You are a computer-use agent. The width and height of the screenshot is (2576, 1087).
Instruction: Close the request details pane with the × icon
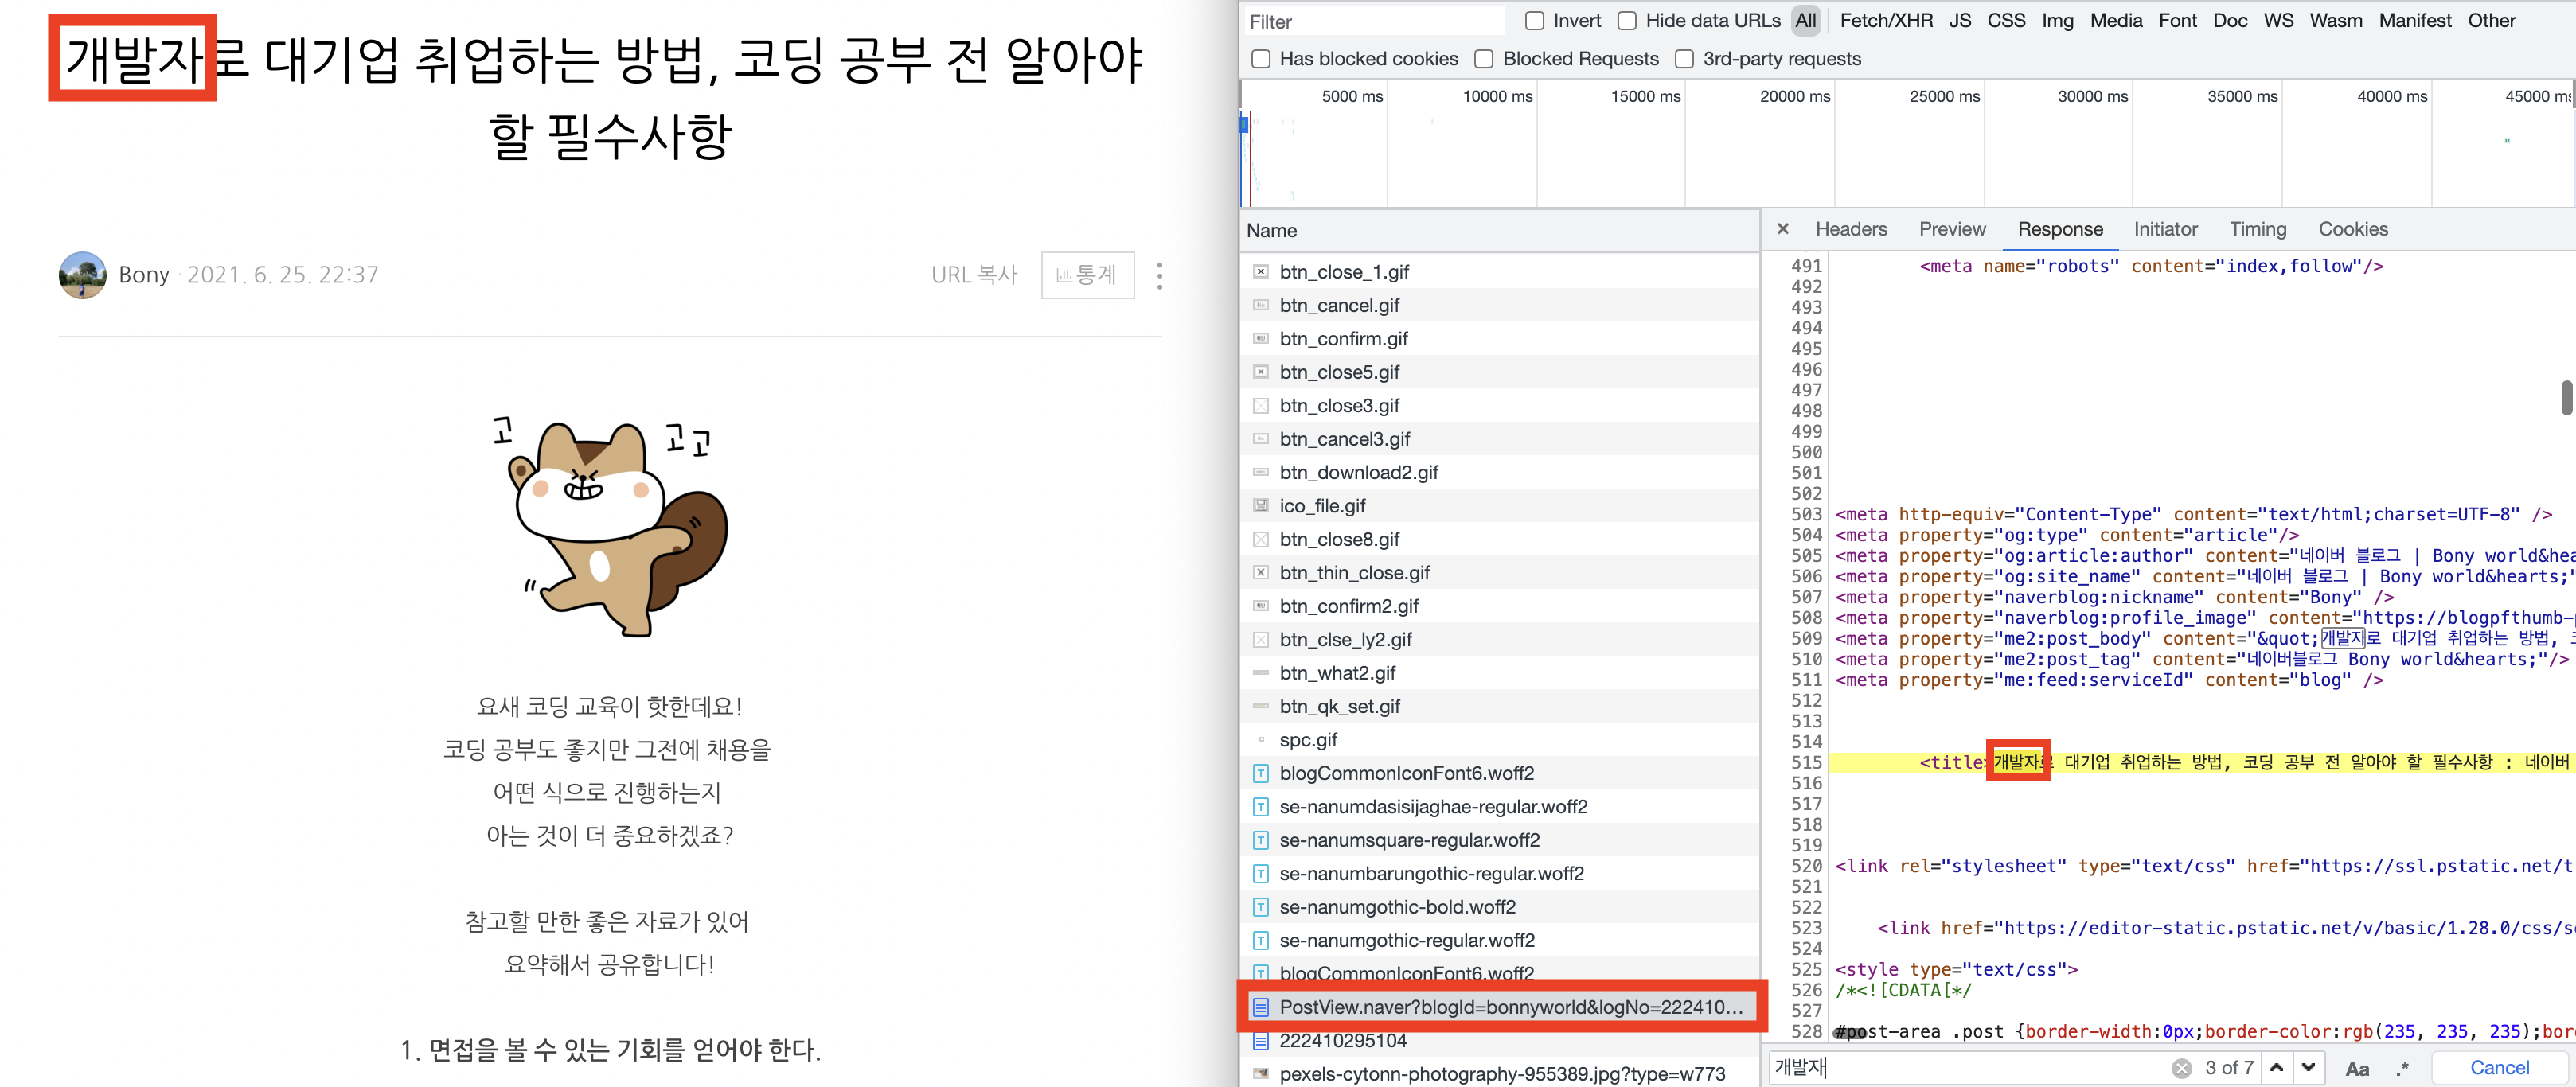(x=1784, y=229)
